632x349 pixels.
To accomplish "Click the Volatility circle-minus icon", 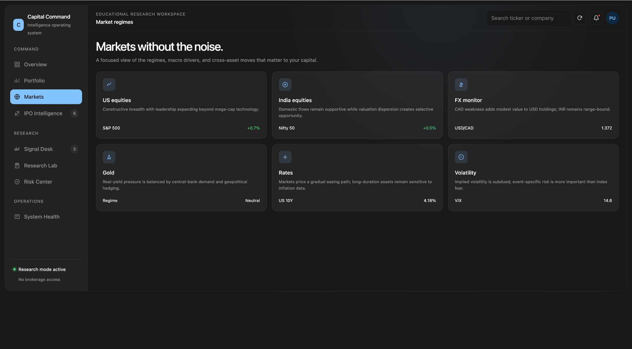I will click(461, 157).
